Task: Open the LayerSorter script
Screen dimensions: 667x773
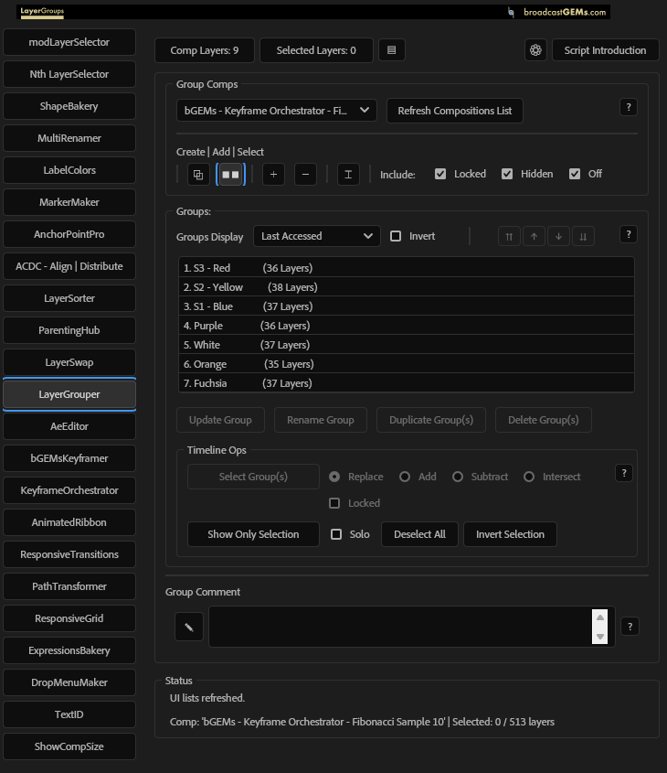Action: tap(69, 299)
